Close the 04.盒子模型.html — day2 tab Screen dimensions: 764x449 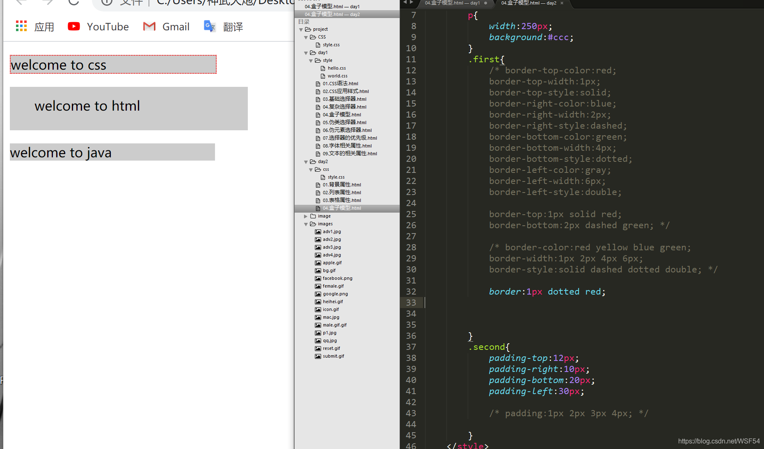562,3
